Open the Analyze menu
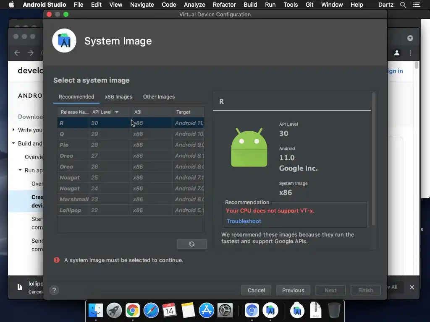The width and height of the screenshot is (430, 322). (x=194, y=5)
